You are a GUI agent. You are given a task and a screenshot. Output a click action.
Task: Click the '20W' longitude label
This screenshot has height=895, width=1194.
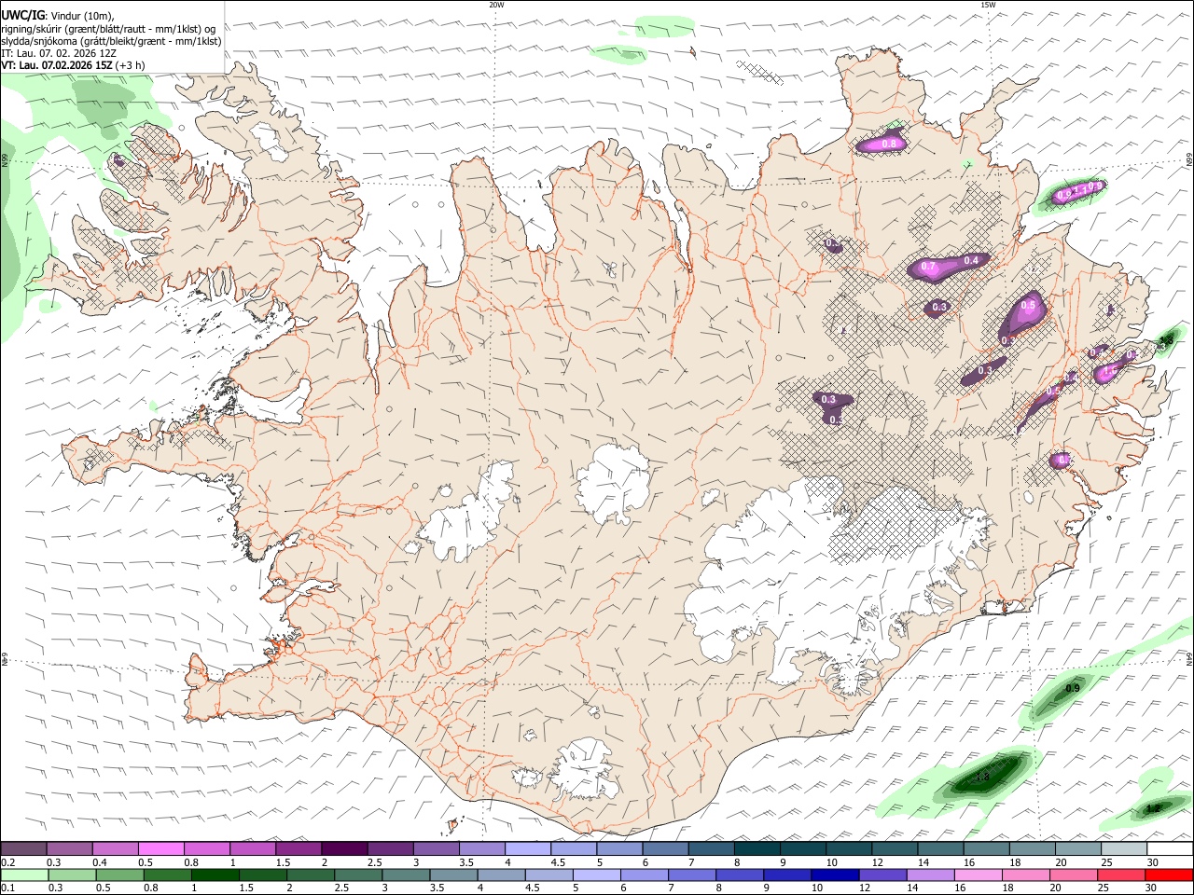pos(496,5)
